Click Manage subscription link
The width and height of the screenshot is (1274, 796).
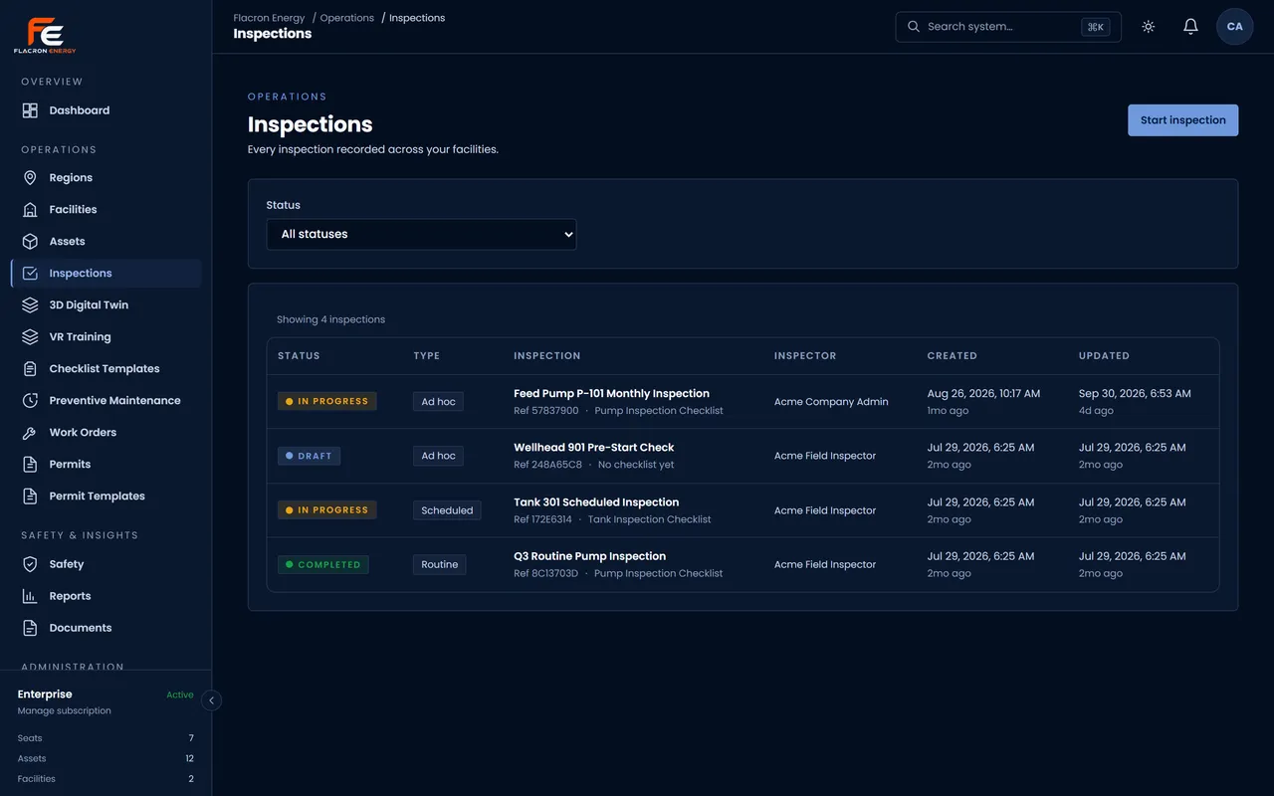coord(65,710)
